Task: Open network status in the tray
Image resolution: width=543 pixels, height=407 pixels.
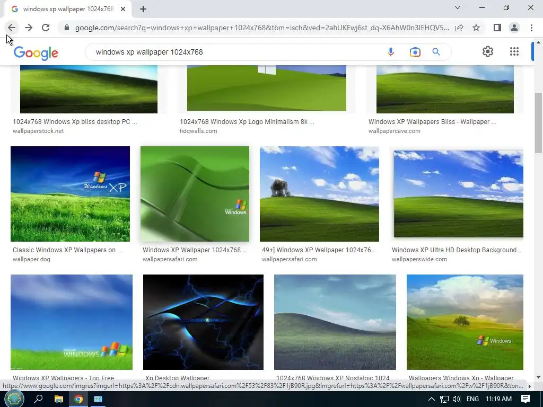Action: [x=444, y=399]
